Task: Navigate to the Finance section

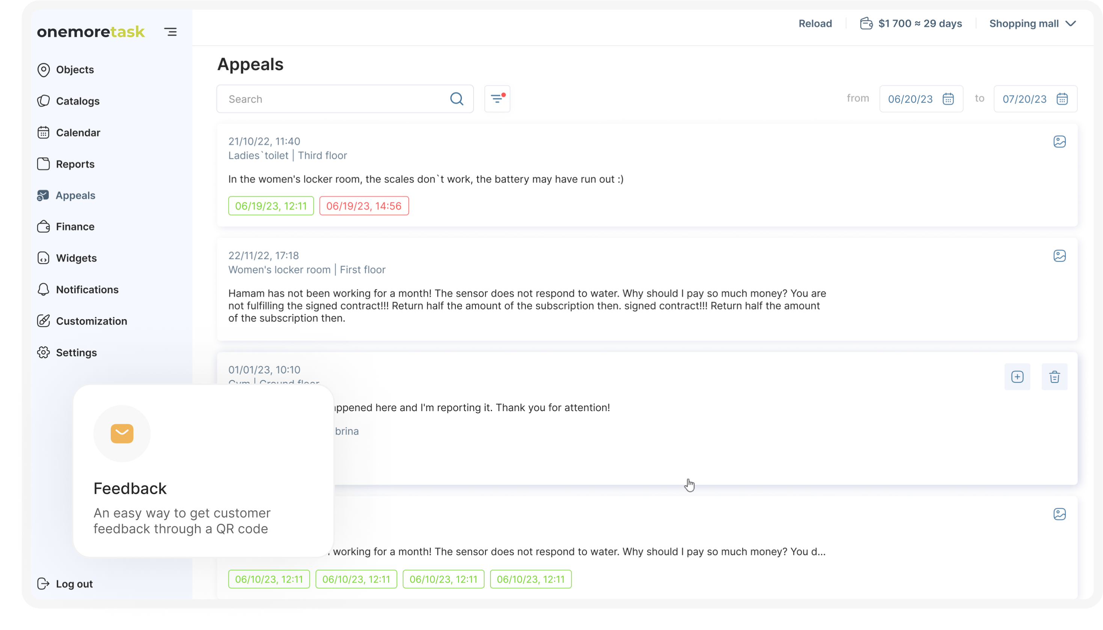Action: 75,227
